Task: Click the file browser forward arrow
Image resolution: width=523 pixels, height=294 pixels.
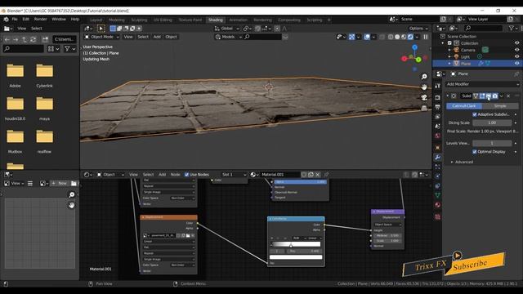Action: pyautogui.click(x=16, y=39)
